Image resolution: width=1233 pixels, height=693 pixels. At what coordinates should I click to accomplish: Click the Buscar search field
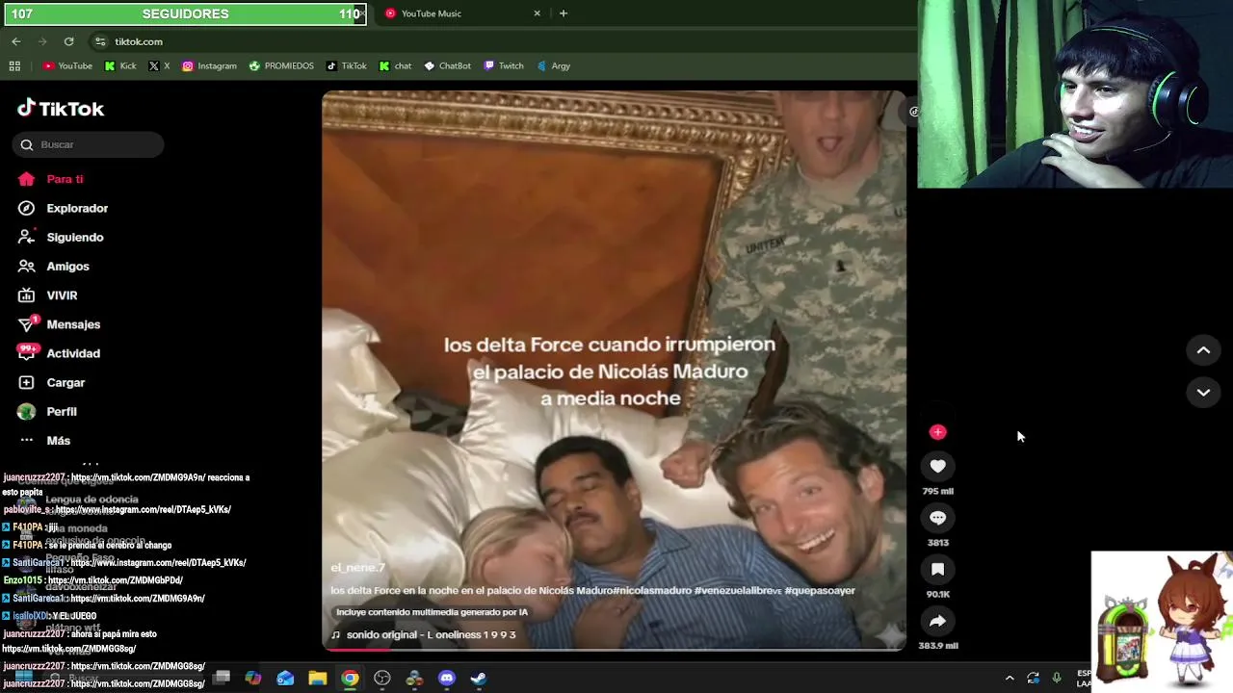coord(89,144)
